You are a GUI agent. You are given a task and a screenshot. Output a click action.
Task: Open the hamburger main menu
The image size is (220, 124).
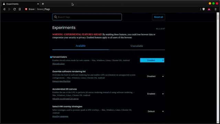coord(216,9)
